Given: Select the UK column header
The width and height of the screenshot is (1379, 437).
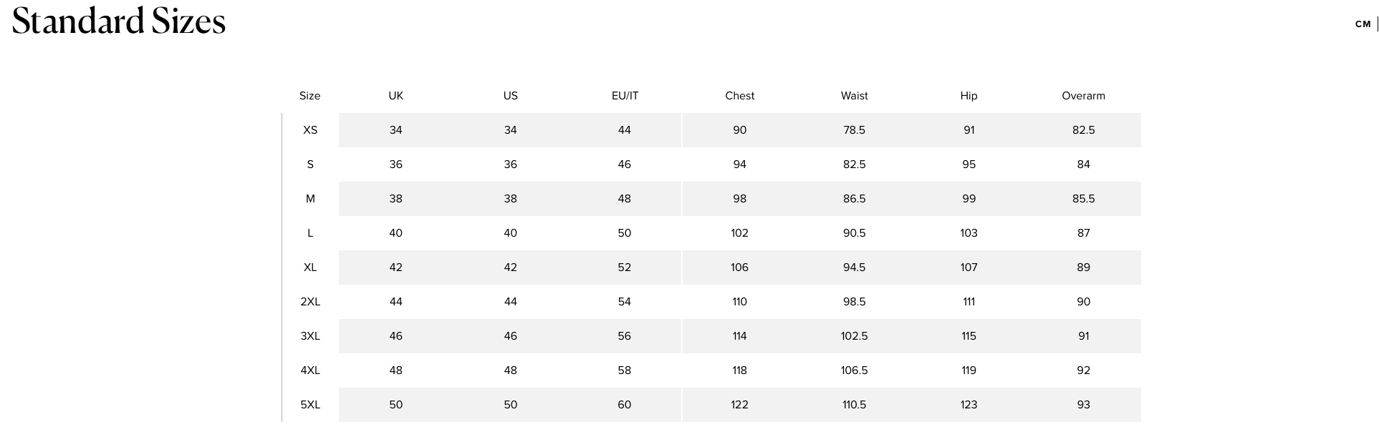Looking at the screenshot, I should (395, 96).
